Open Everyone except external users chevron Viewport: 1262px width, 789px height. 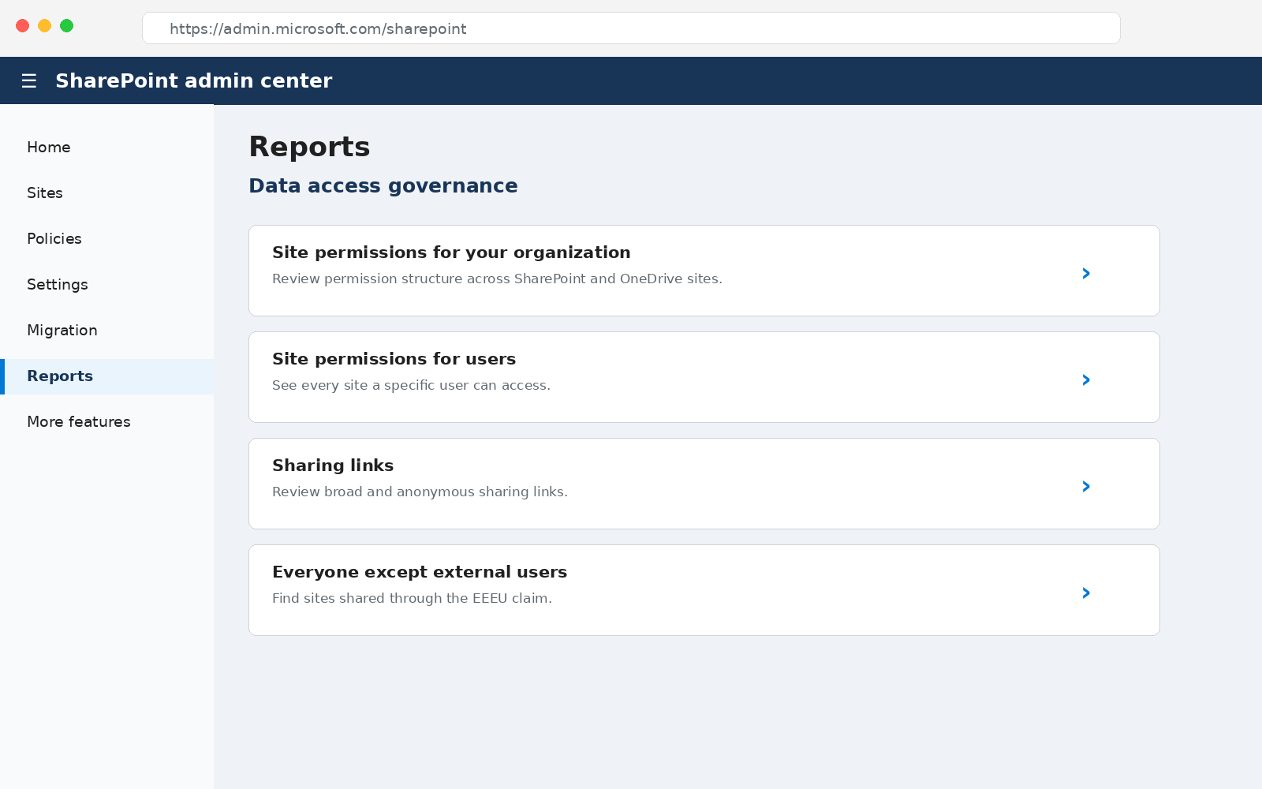click(1086, 593)
